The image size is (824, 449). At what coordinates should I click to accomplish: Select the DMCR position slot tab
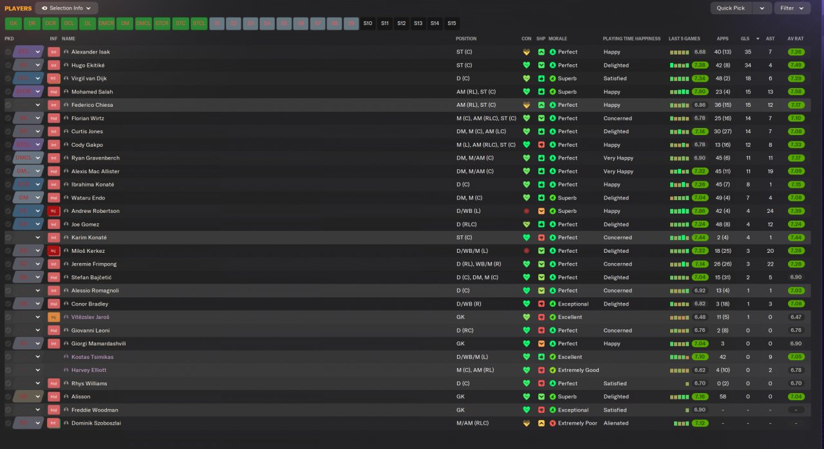[x=106, y=24]
